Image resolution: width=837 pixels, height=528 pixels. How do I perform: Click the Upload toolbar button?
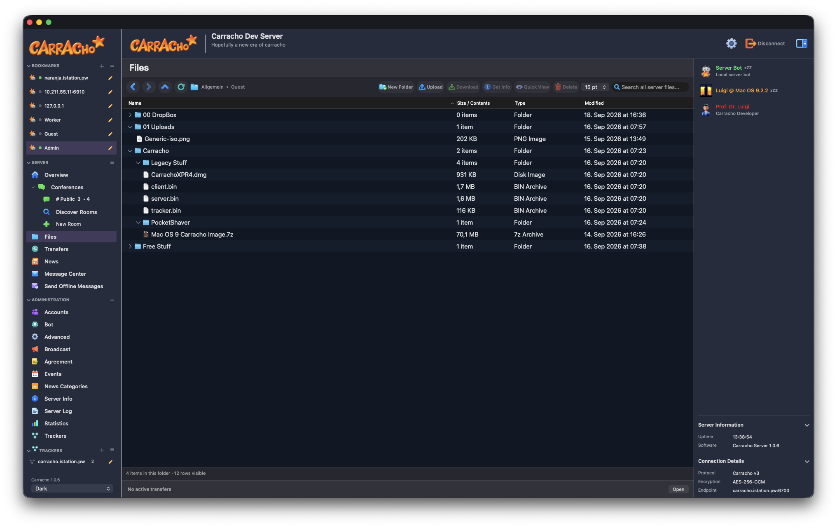[x=430, y=87]
